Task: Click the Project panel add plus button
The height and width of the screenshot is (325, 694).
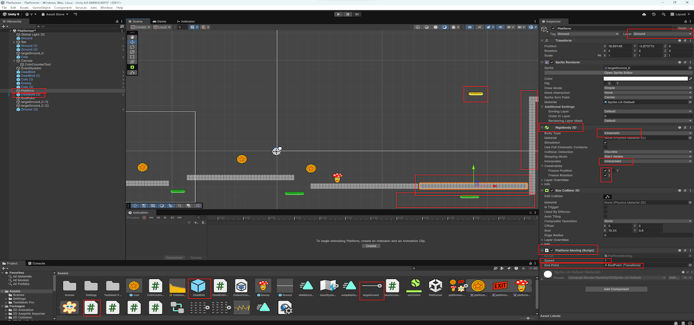Action: pyautogui.click(x=4, y=268)
